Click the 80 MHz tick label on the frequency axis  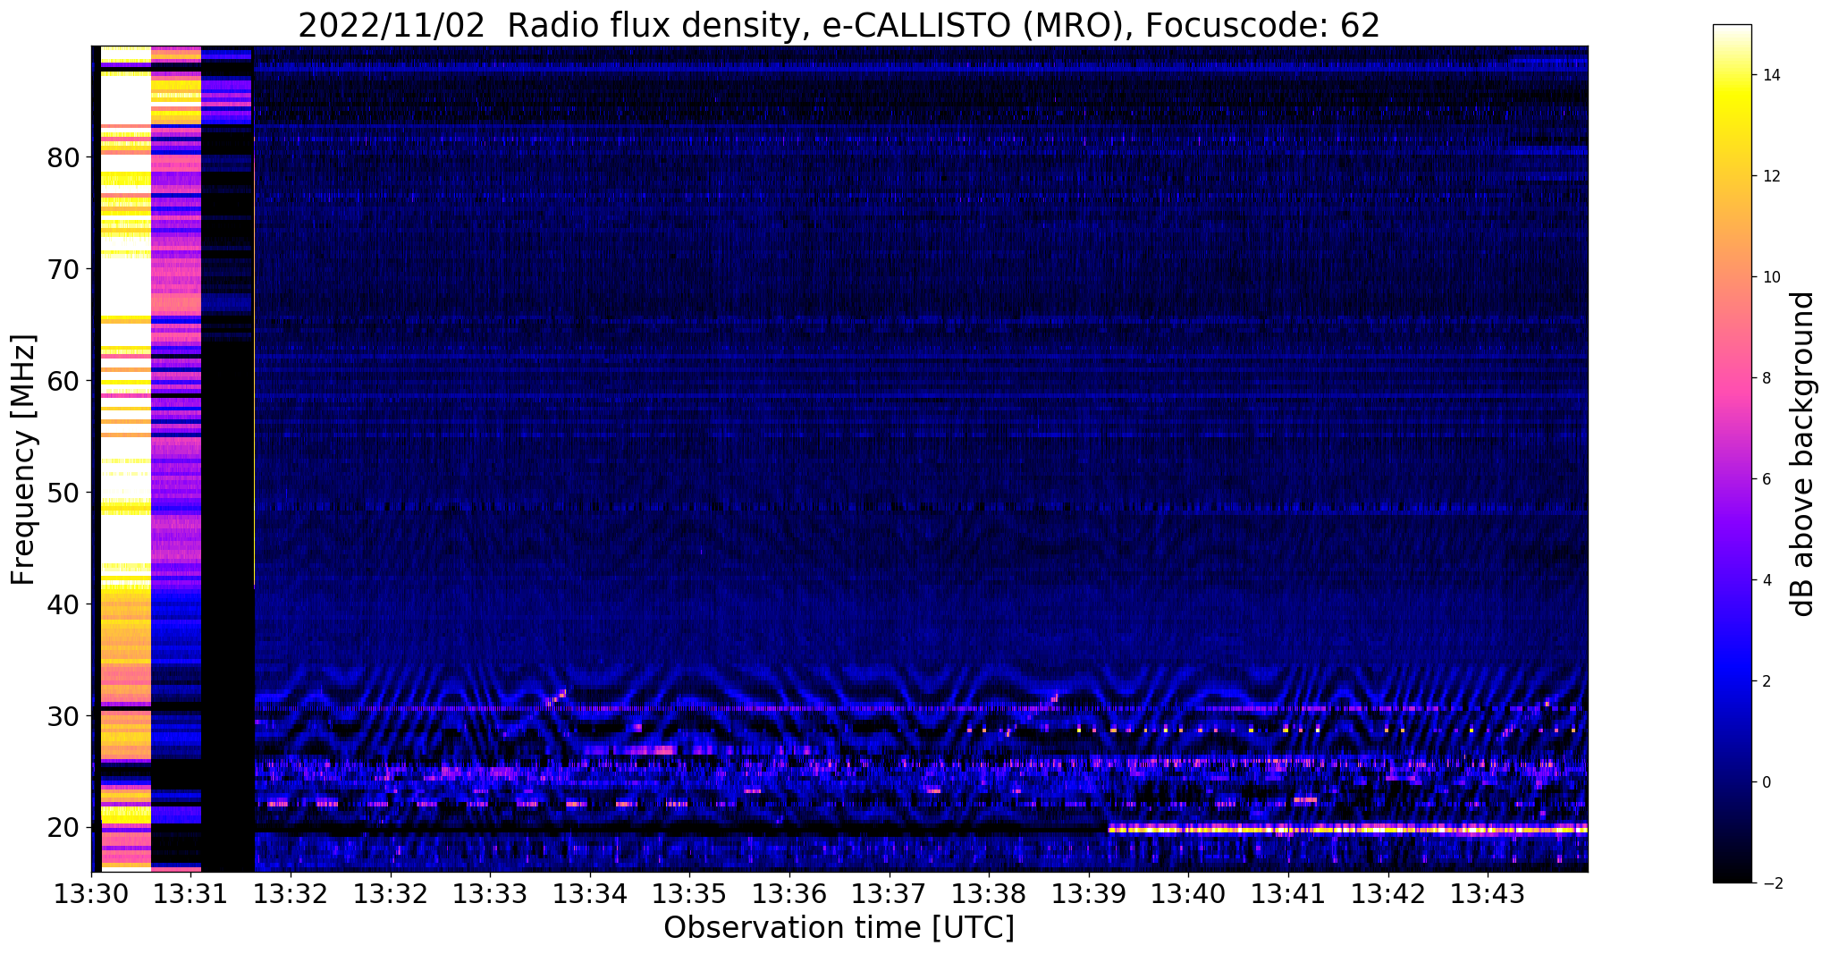point(64,157)
